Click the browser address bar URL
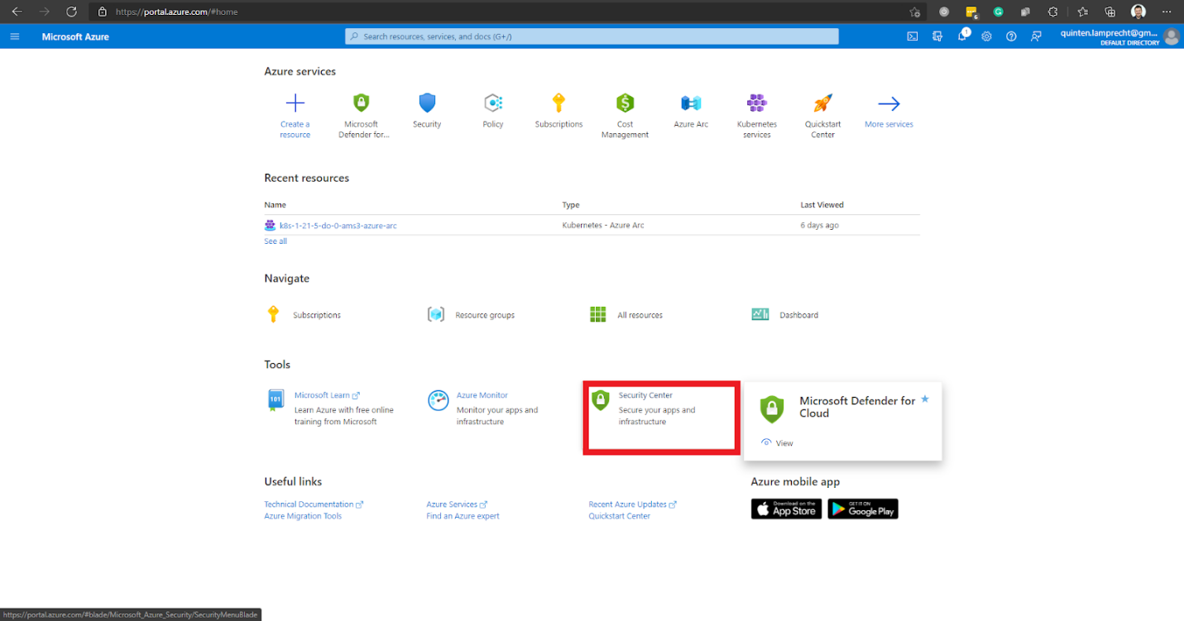 click(x=177, y=12)
